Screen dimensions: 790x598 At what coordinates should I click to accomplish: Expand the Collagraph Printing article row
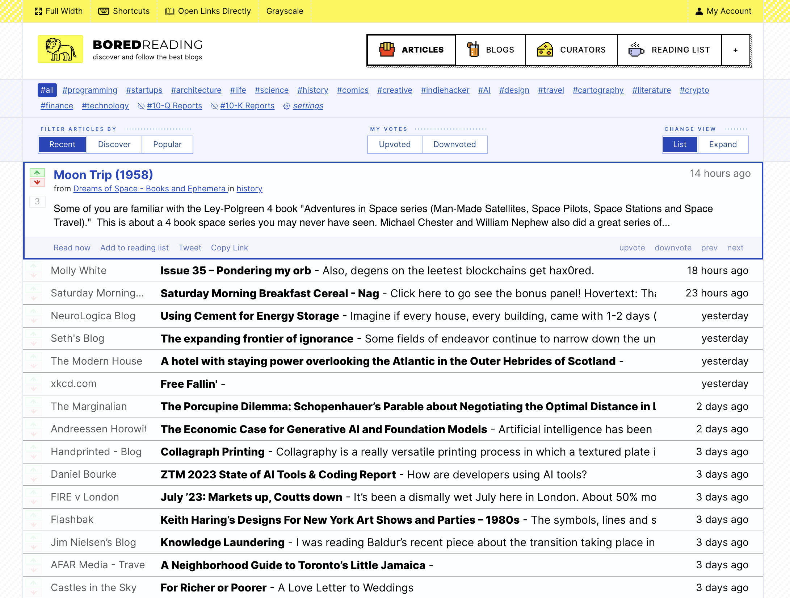(393, 452)
